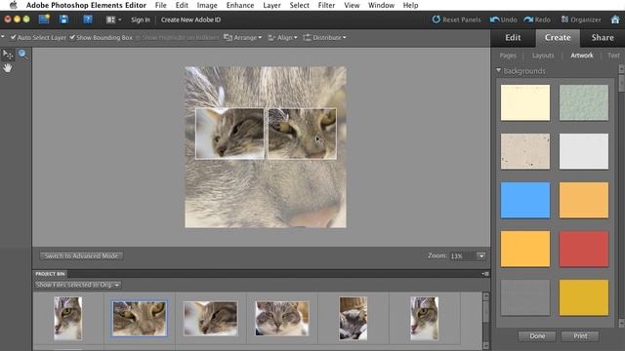The image size is (625, 351).
Task: Undo the last action
Action: [504, 19]
